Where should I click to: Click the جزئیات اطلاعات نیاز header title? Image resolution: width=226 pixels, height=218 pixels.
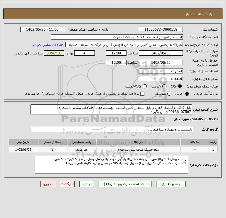coord(200,14)
